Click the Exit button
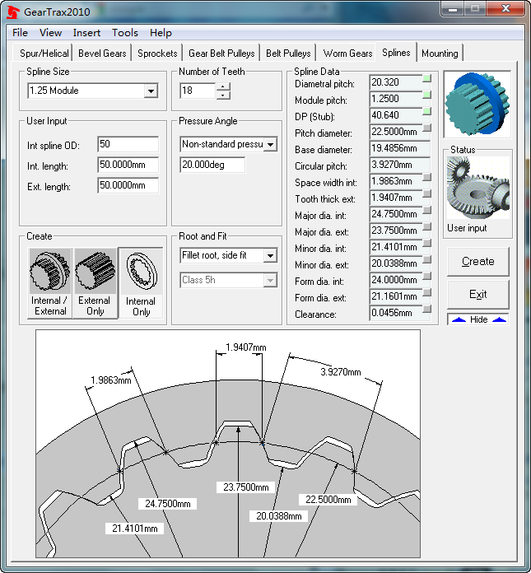531x573 pixels. [x=478, y=295]
